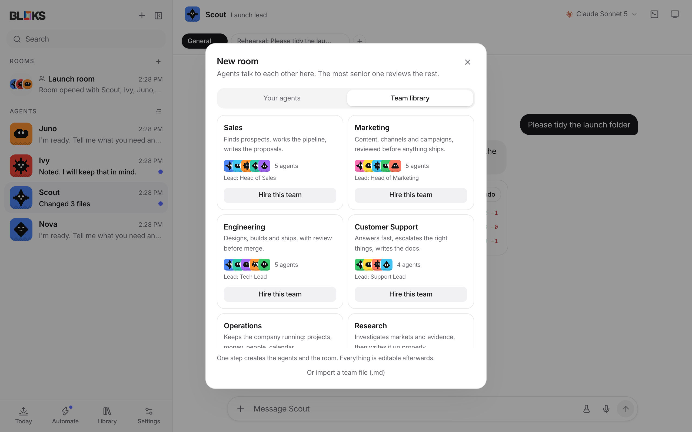Close the New room dialog
The width and height of the screenshot is (692, 432).
(x=468, y=62)
